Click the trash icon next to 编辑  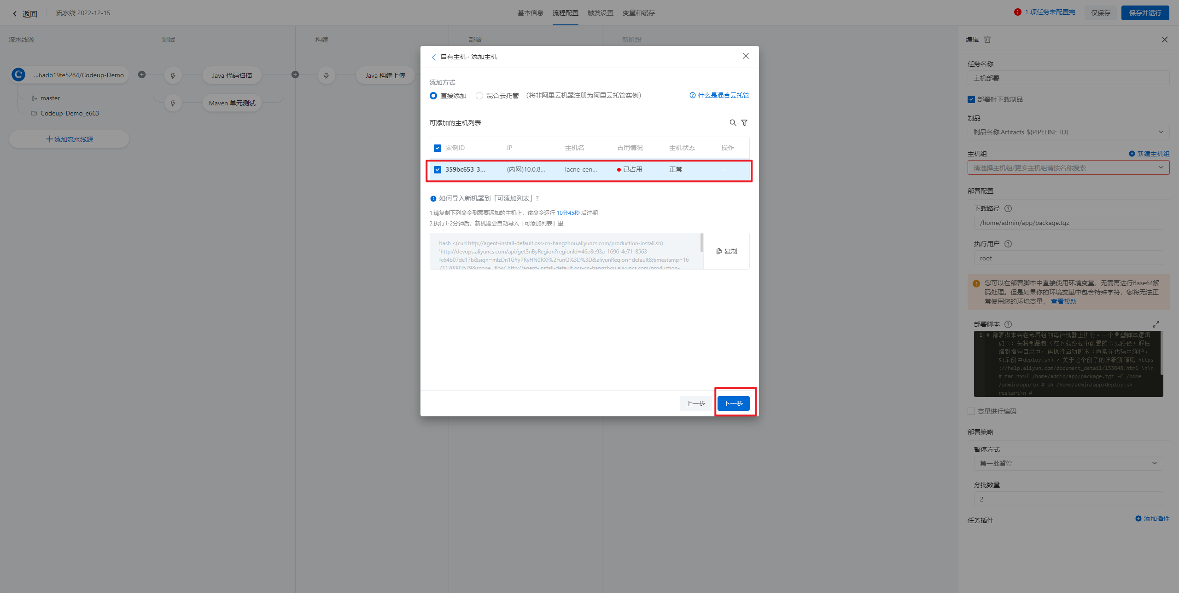987,40
